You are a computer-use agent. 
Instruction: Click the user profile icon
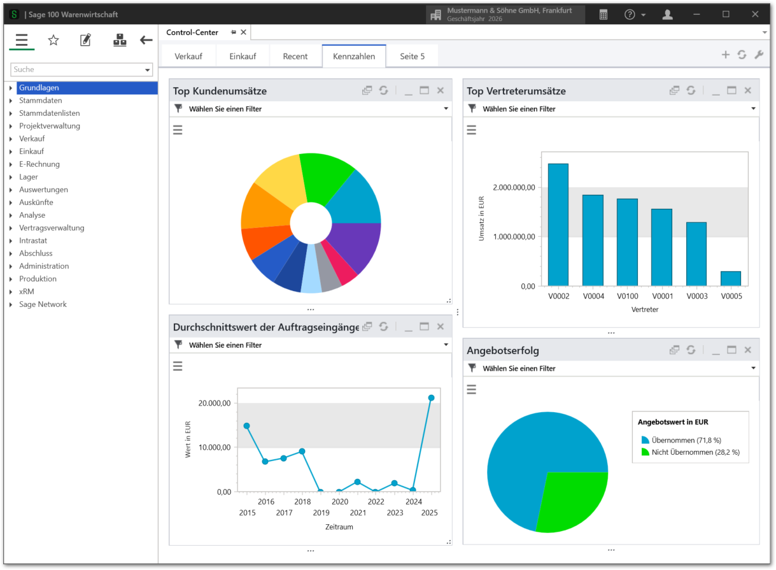(667, 14)
